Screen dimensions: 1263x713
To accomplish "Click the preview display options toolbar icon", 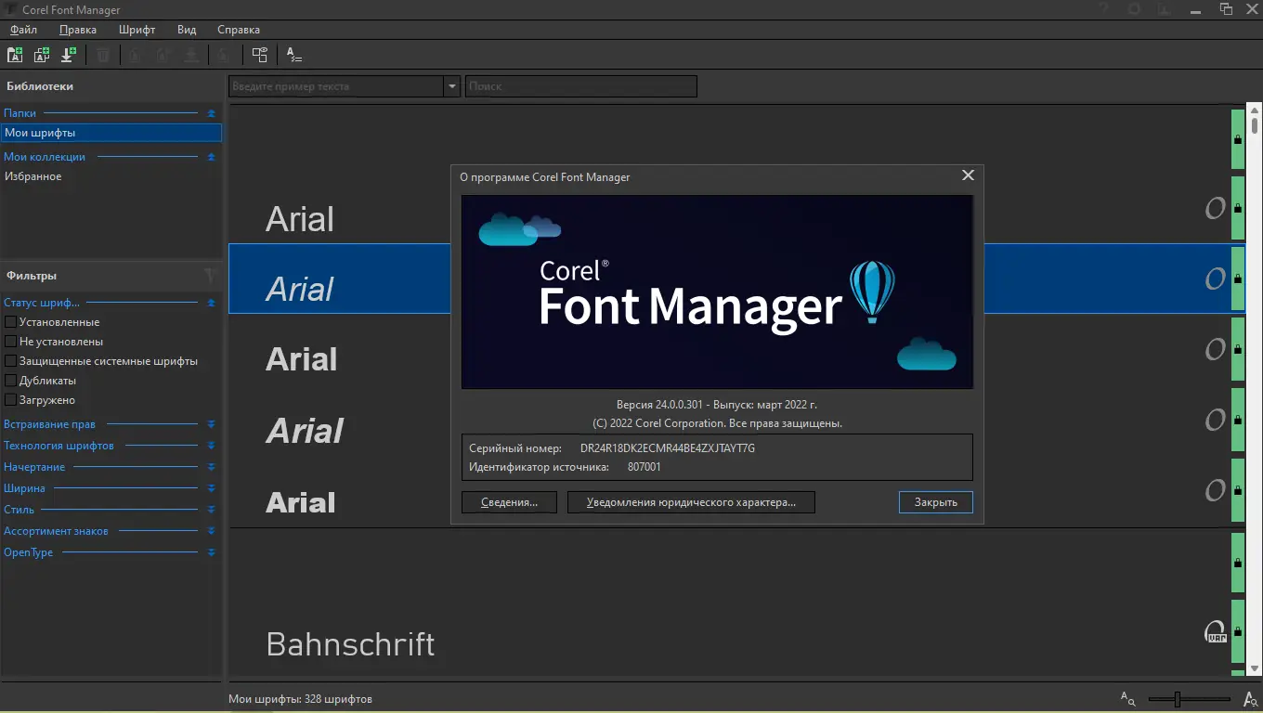I will point(259,55).
